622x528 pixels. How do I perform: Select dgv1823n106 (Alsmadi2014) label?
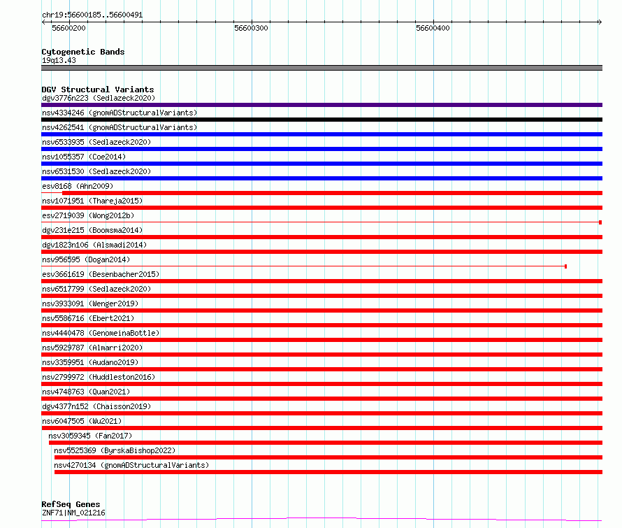click(x=94, y=245)
